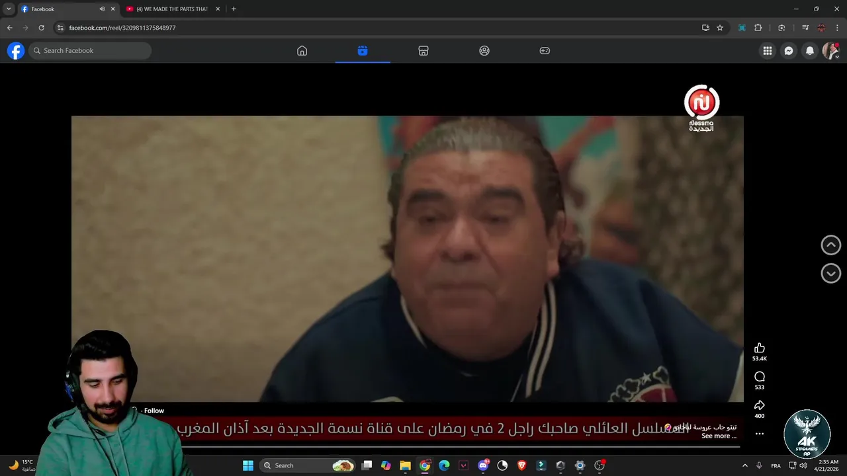Screen dimensions: 847x476
Task: View site information icon in address bar
Action: coord(60,28)
